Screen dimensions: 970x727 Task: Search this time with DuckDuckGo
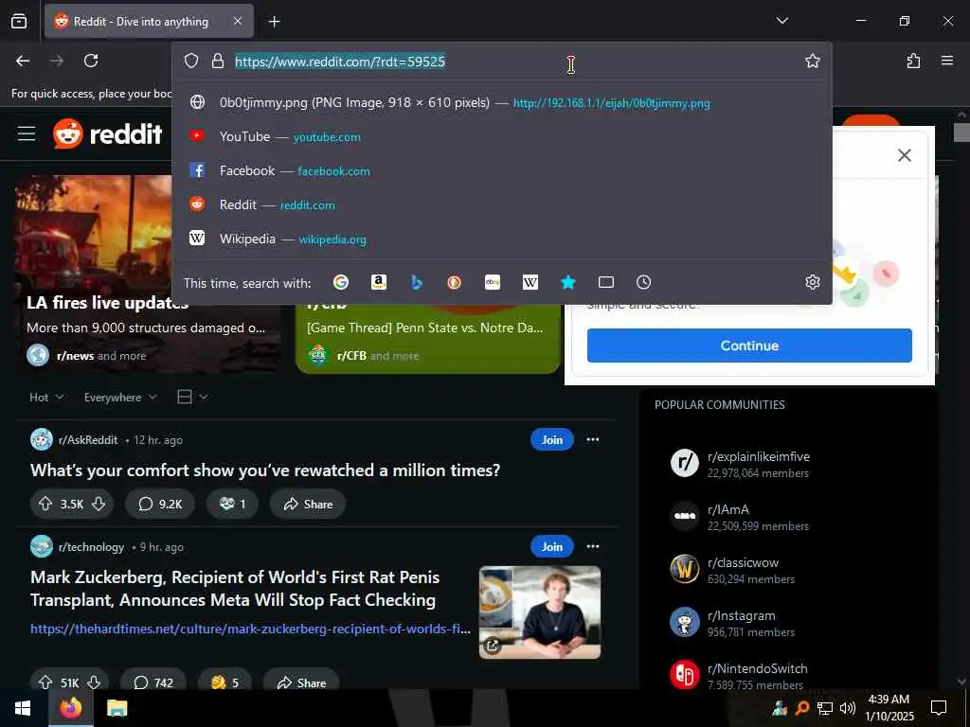454,282
